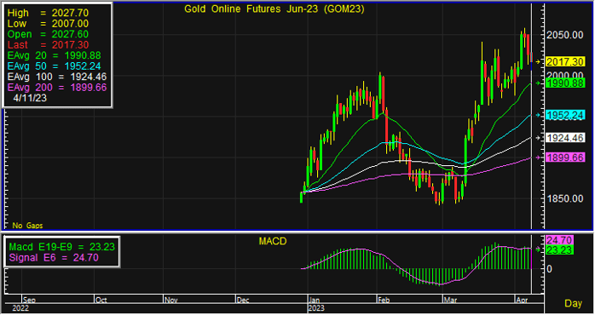Screen dimensions: 595x315
Task: Click the Feb label on time axis
Action: tap(384, 300)
